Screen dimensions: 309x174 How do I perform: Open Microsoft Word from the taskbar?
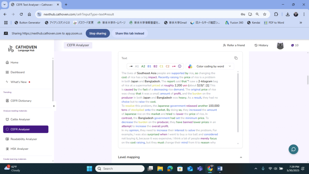220,169
